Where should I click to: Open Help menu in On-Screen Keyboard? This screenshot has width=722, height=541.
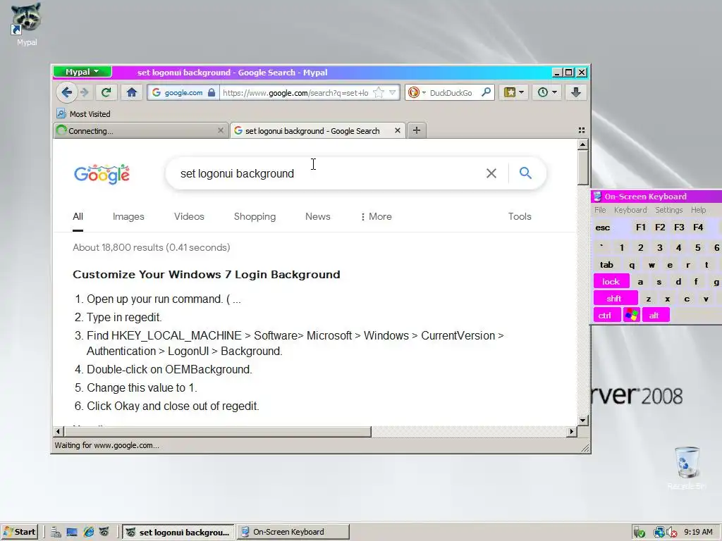(698, 210)
